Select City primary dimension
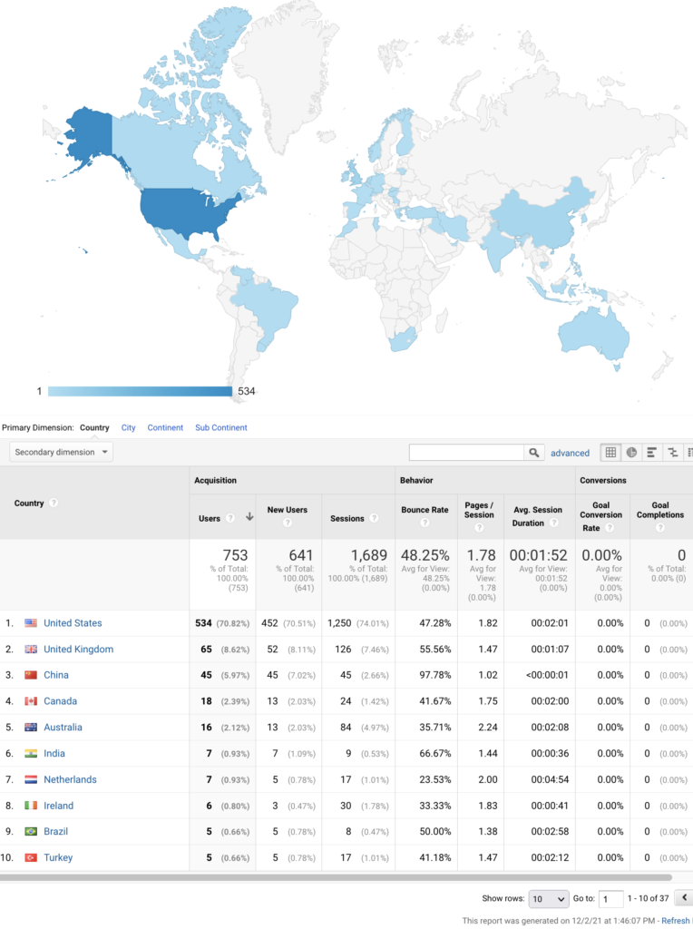 point(129,428)
